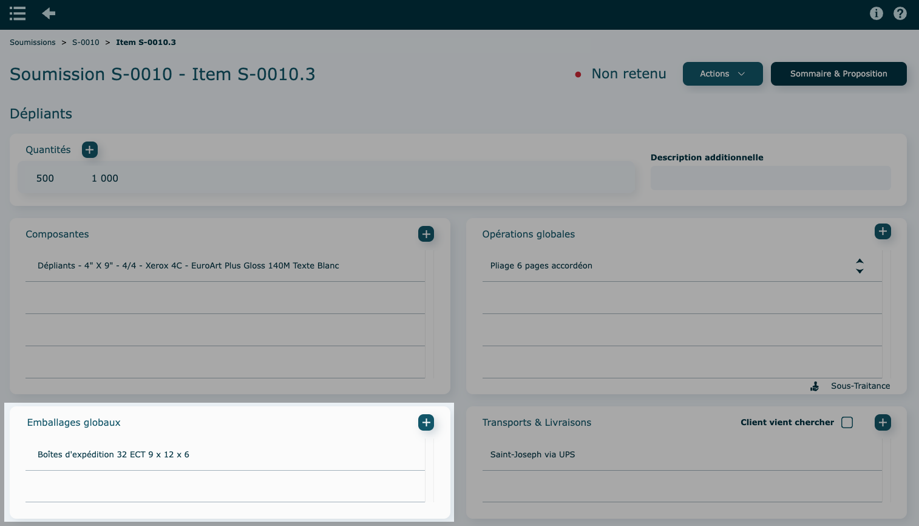Open the info icon in header
The width and height of the screenshot is (919, 526).
(876, 13)
